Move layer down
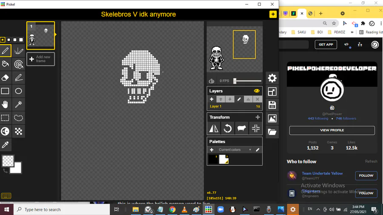The height and width of the screenshot is (215, 383). point(230,99)
